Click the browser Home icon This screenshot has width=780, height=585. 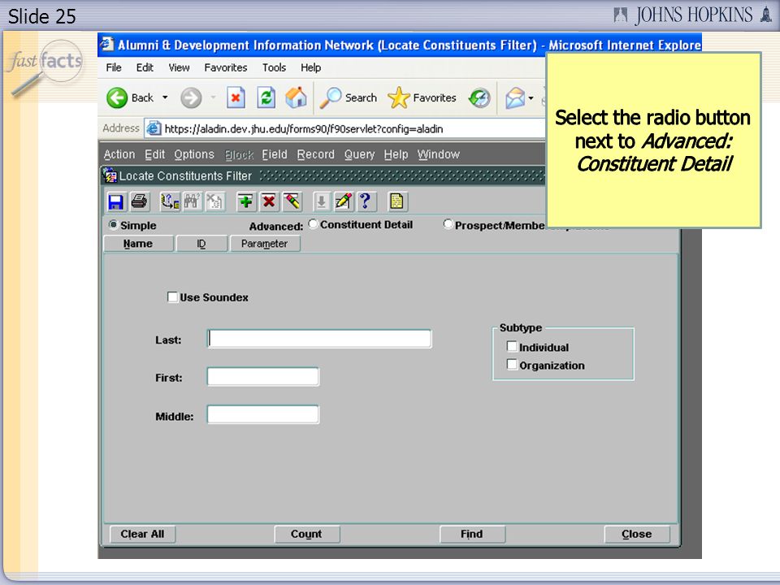[296, 98]
